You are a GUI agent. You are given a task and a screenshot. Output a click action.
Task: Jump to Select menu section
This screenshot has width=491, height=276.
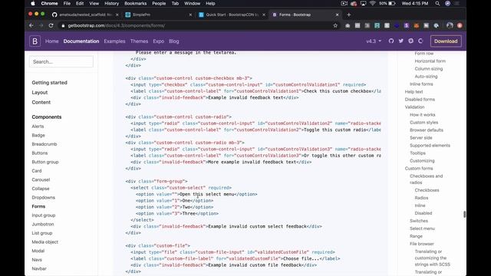pyautogui.click(x=422, y=228)
